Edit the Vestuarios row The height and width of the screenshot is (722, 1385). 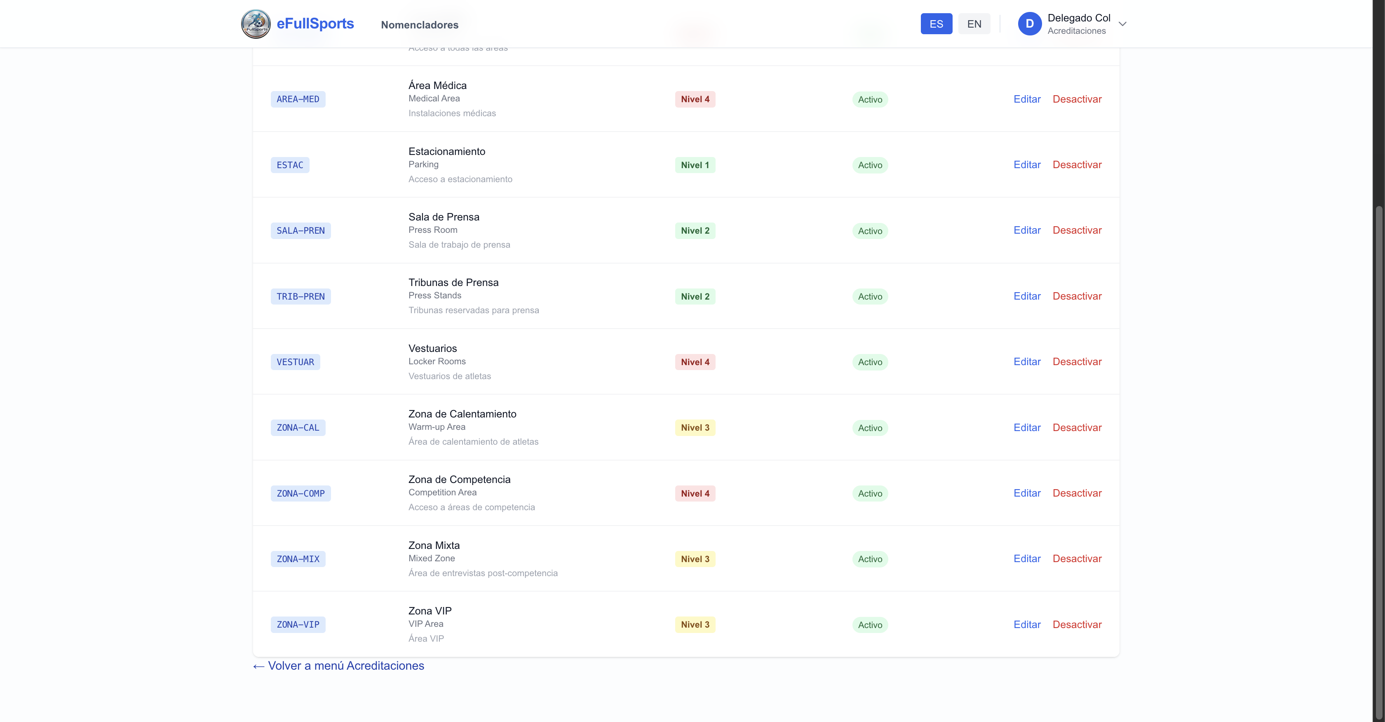click(1026, 362)
